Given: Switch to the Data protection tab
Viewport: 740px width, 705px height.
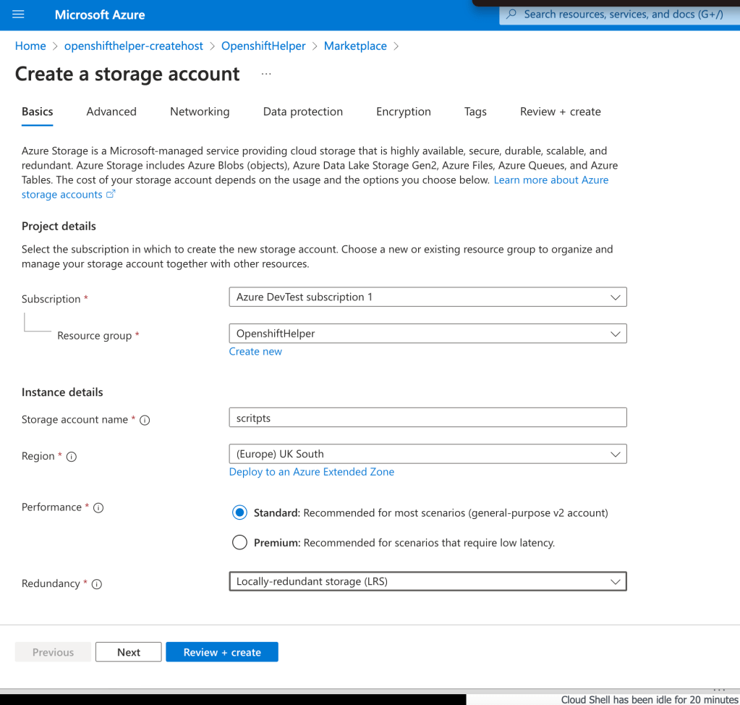Looking at the screenshot, I should coord(303,112).
